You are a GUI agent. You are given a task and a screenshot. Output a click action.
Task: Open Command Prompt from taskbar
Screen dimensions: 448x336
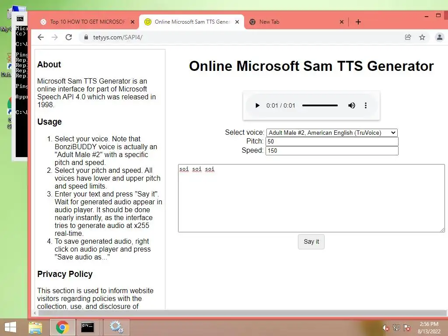pos(87,327)
